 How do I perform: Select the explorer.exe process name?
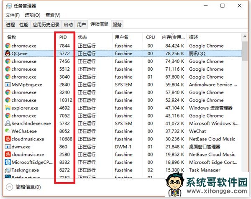pos(25,108)
